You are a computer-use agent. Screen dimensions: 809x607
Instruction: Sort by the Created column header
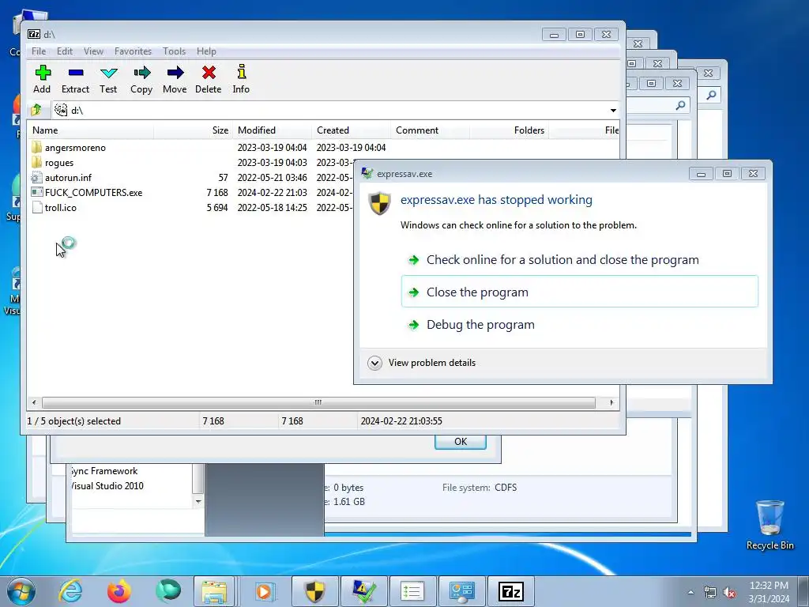pos(351,130)
